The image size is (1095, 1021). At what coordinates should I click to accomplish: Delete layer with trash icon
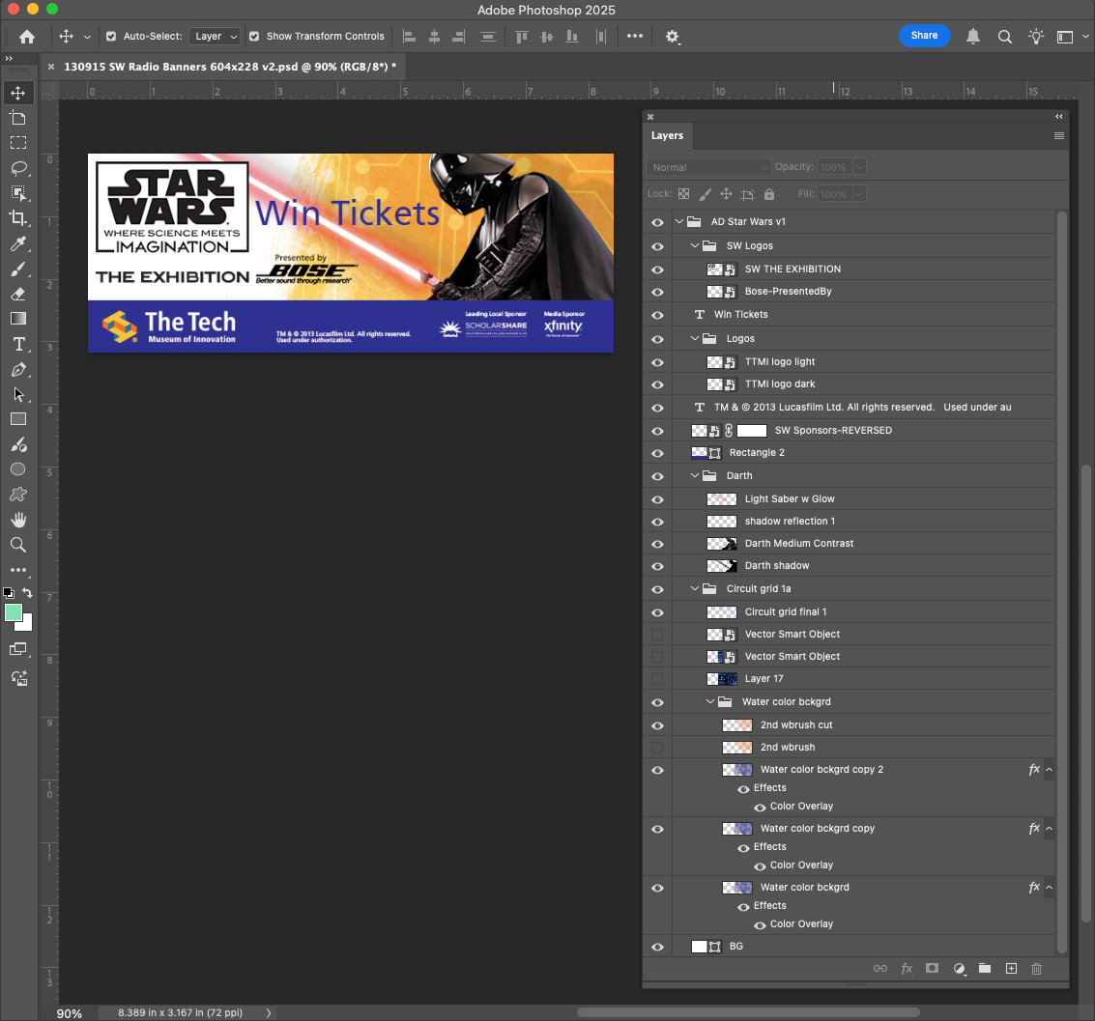[x=1036, y=969]
